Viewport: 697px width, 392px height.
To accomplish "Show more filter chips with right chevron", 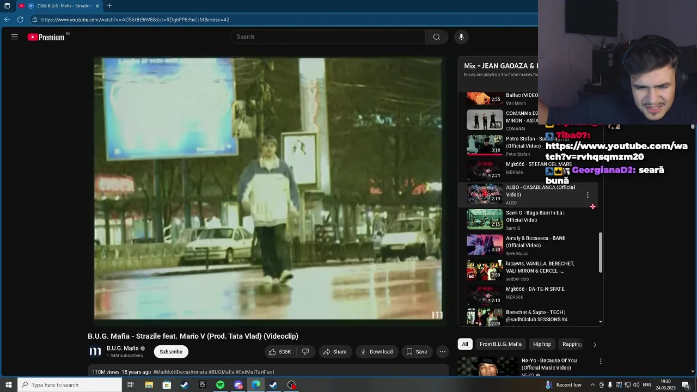I will (x=595, y=344).
